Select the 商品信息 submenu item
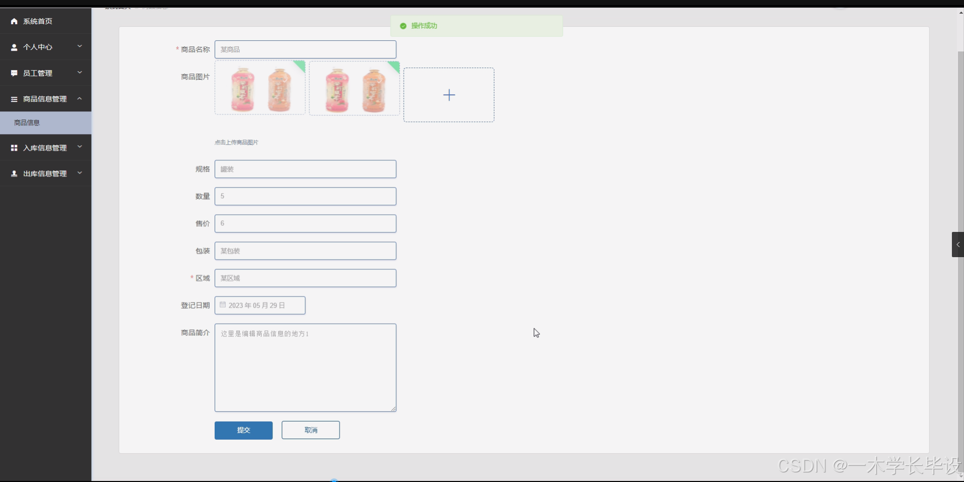Image resolution: width=964 pixels, height=482 pixels. (x=45, y=123)
